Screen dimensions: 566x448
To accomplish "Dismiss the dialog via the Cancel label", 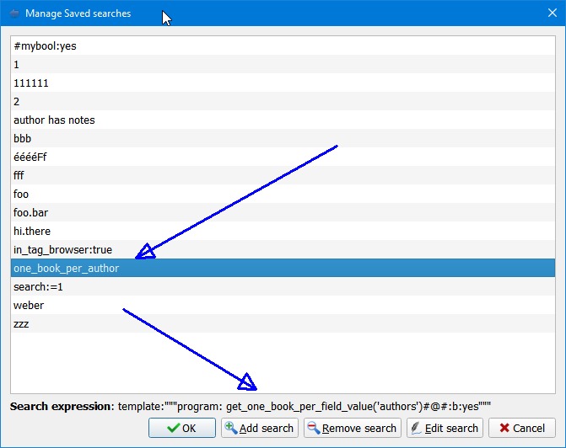I will (528, 428).
